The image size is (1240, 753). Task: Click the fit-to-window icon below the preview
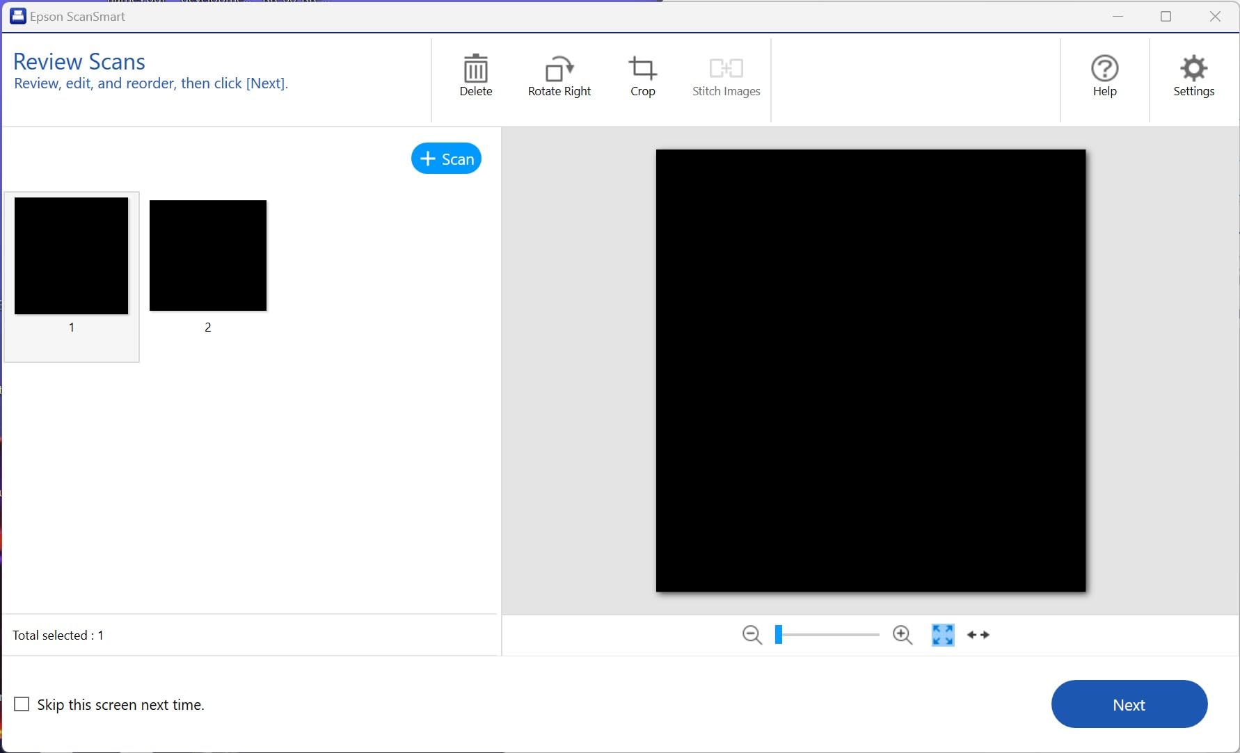pyautogui.click(x=942, y=635)
